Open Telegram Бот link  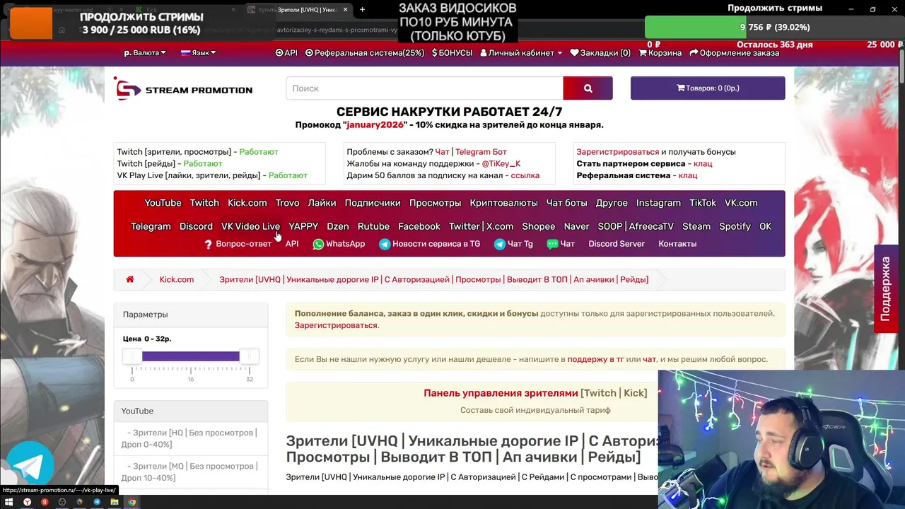point(481,152)
